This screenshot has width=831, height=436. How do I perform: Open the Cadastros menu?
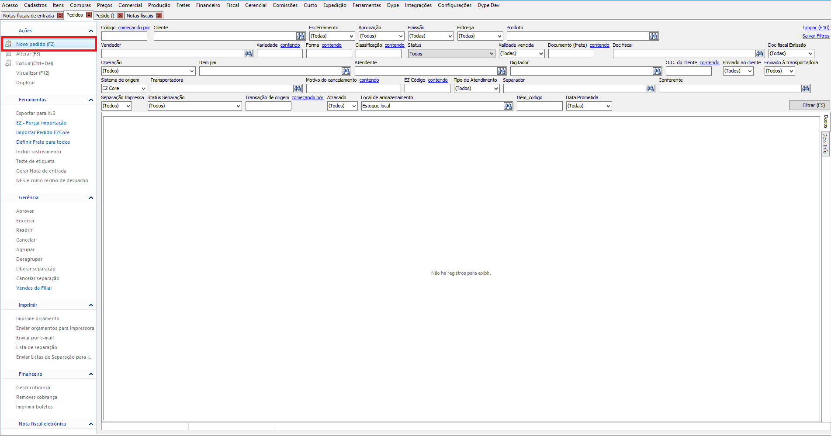coord(35,5)
